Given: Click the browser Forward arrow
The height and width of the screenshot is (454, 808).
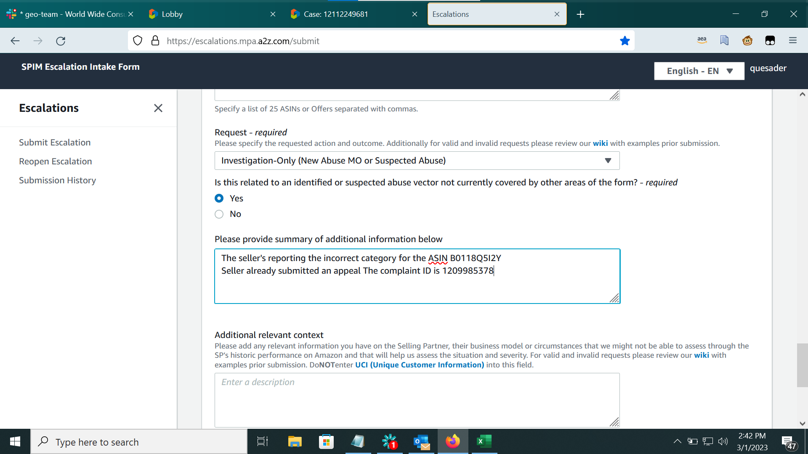Looking at the screenshot, I should click(38, 41).
